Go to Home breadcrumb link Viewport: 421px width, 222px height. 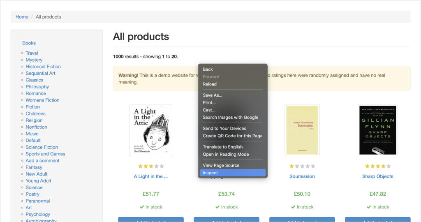pos(22,17)
